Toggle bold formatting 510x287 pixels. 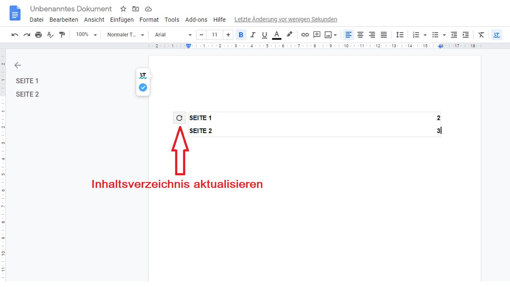241,34
